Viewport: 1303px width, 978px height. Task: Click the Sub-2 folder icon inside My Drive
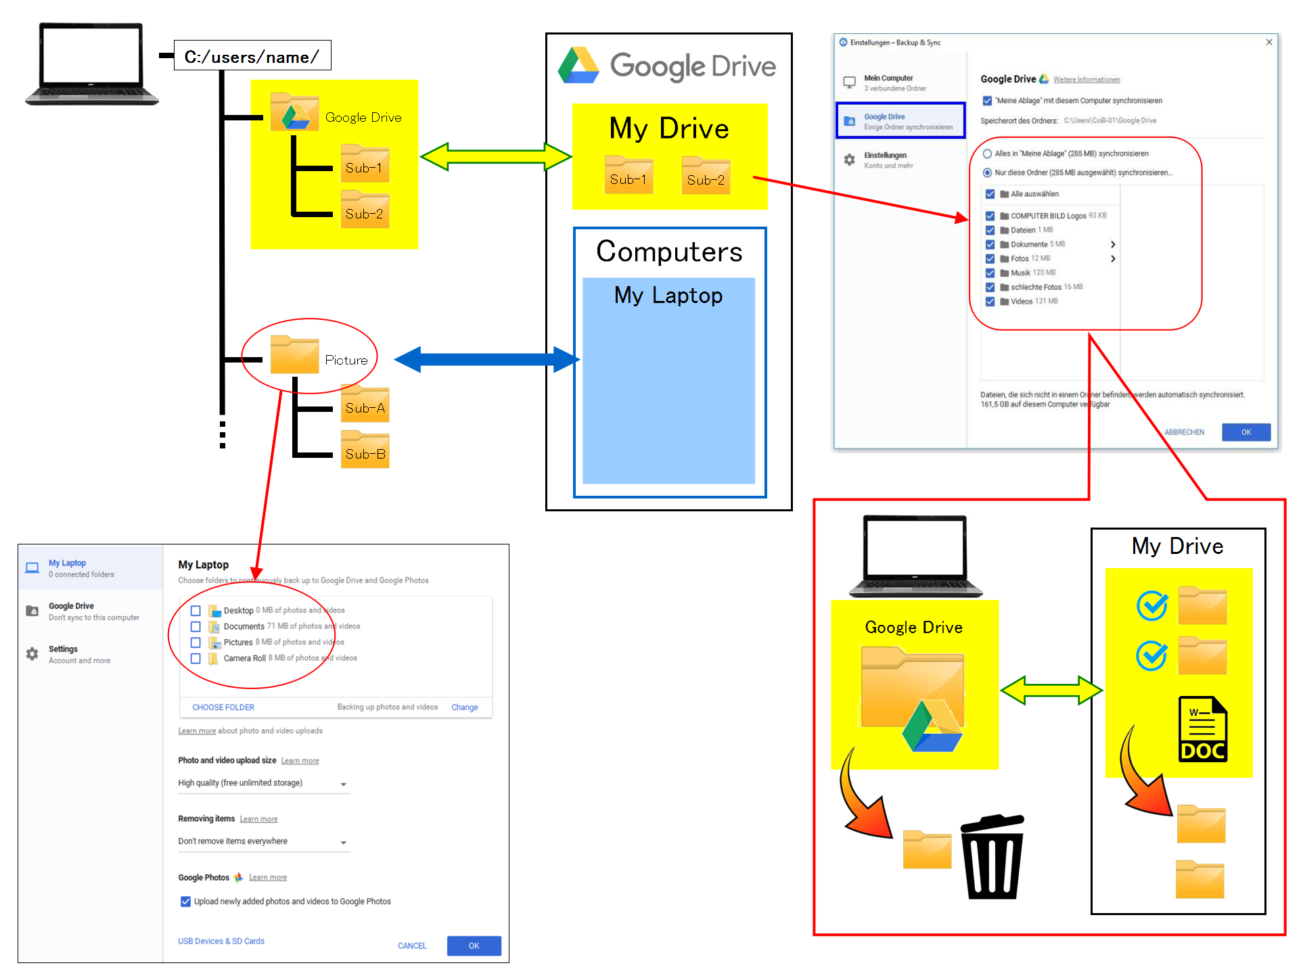pyautogui.click(x=706, y=175)
